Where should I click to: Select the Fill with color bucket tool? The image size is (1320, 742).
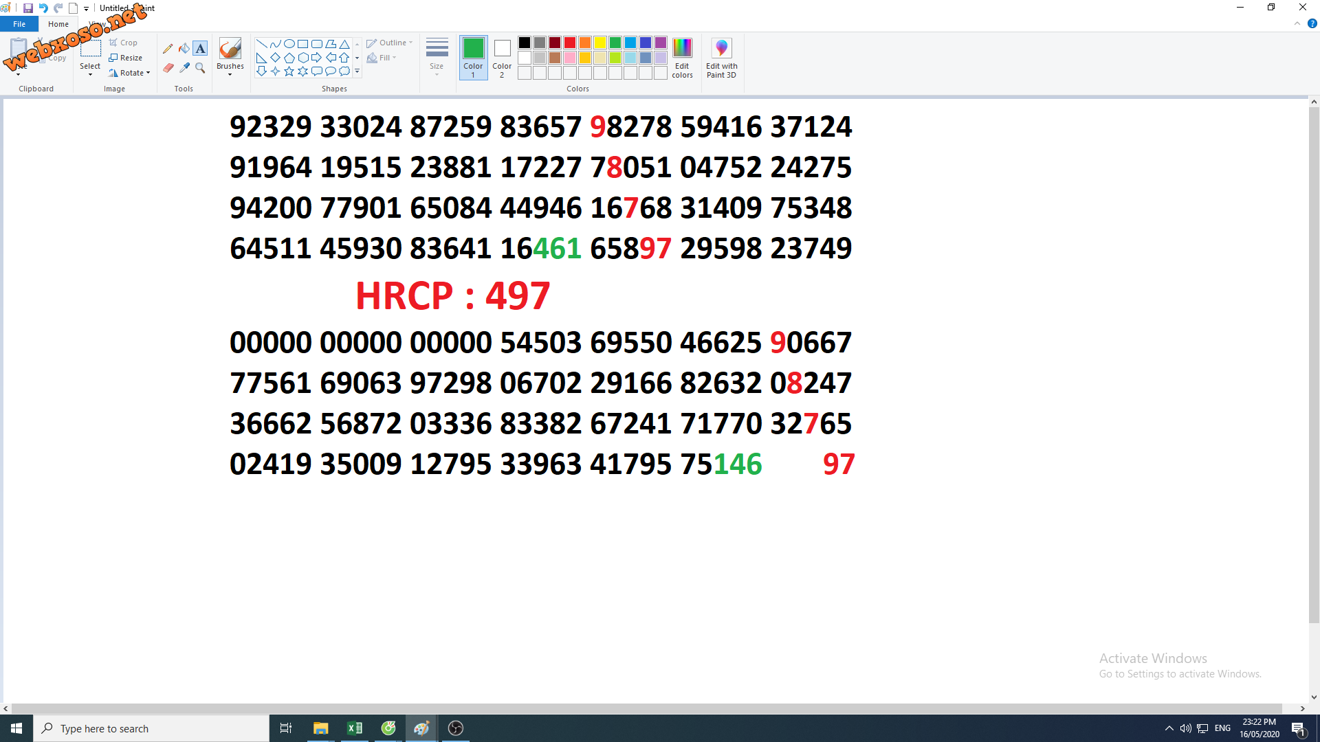184,49
